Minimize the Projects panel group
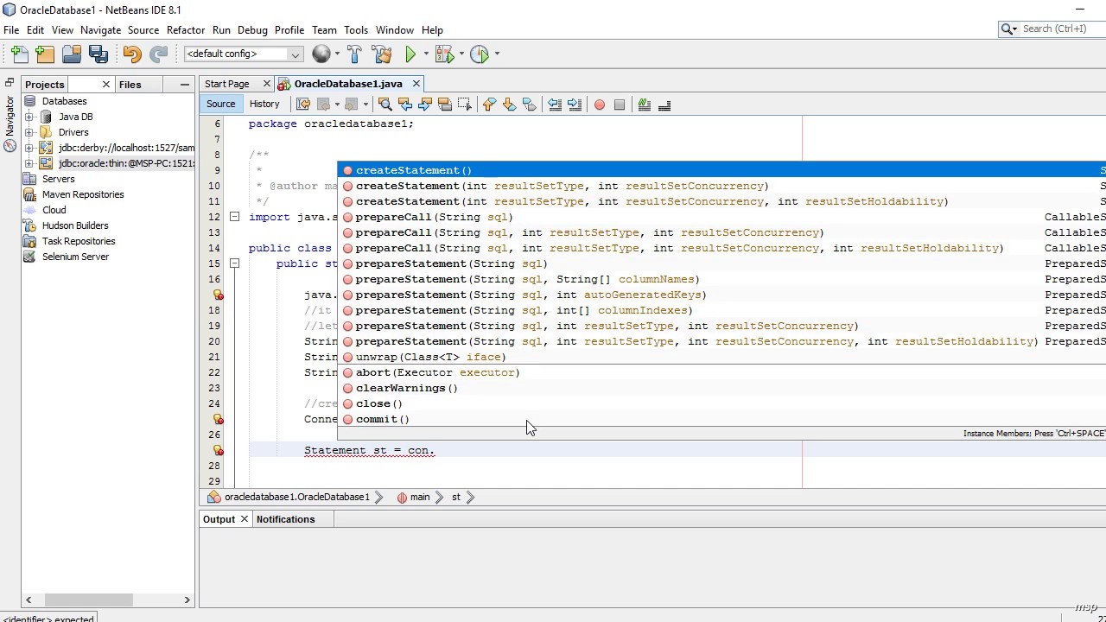This screenshot has width=1106, height=622. [x=185, y=85]
